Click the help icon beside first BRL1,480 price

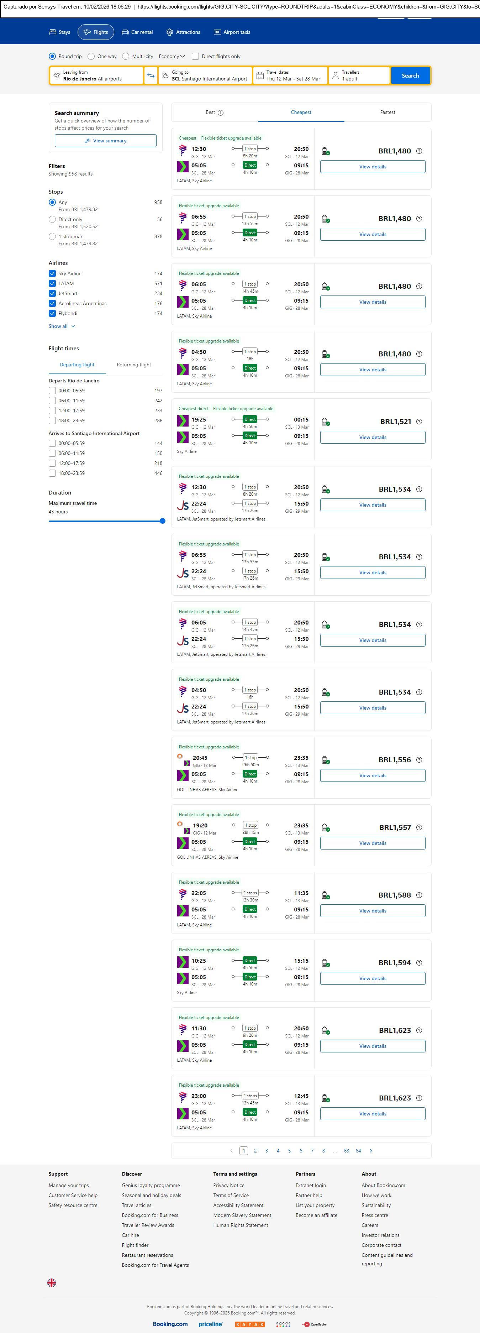pos(419,151)
